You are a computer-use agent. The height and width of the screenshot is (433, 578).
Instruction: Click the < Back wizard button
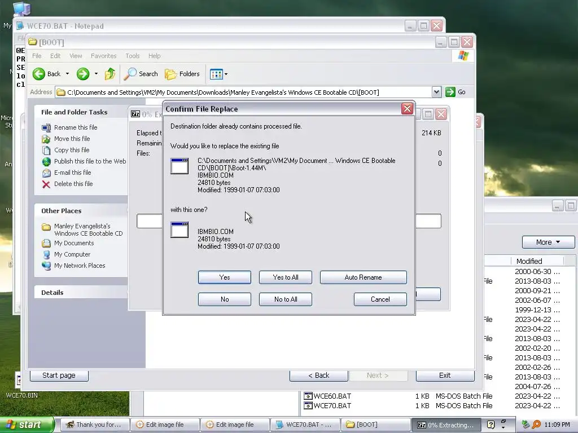point(318,375)
